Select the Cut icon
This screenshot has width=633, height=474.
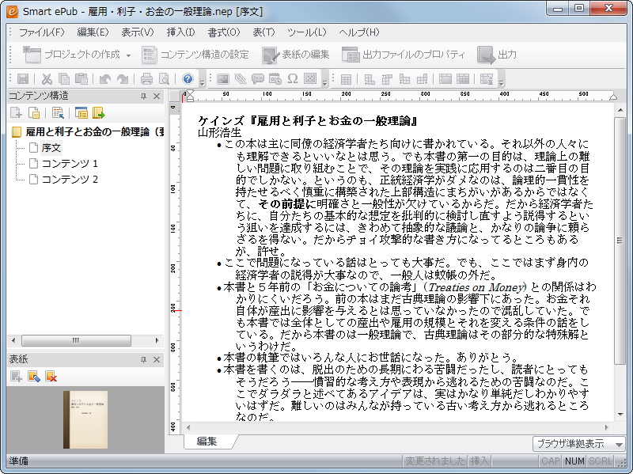tap(47, 78)
